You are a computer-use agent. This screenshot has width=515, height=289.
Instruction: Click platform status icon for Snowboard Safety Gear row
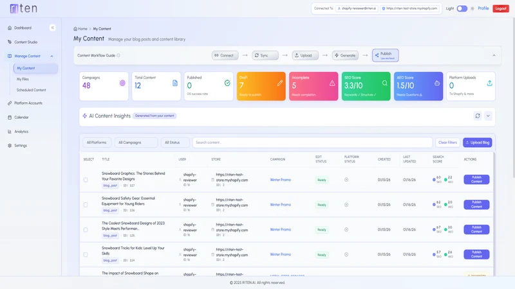coord(346,205)
